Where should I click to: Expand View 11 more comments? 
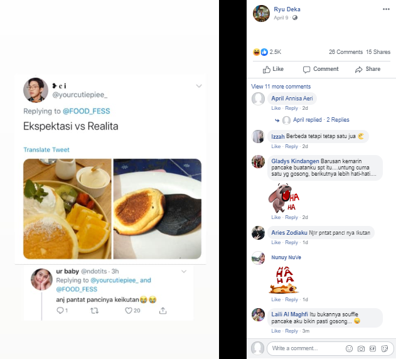[281, 87]
